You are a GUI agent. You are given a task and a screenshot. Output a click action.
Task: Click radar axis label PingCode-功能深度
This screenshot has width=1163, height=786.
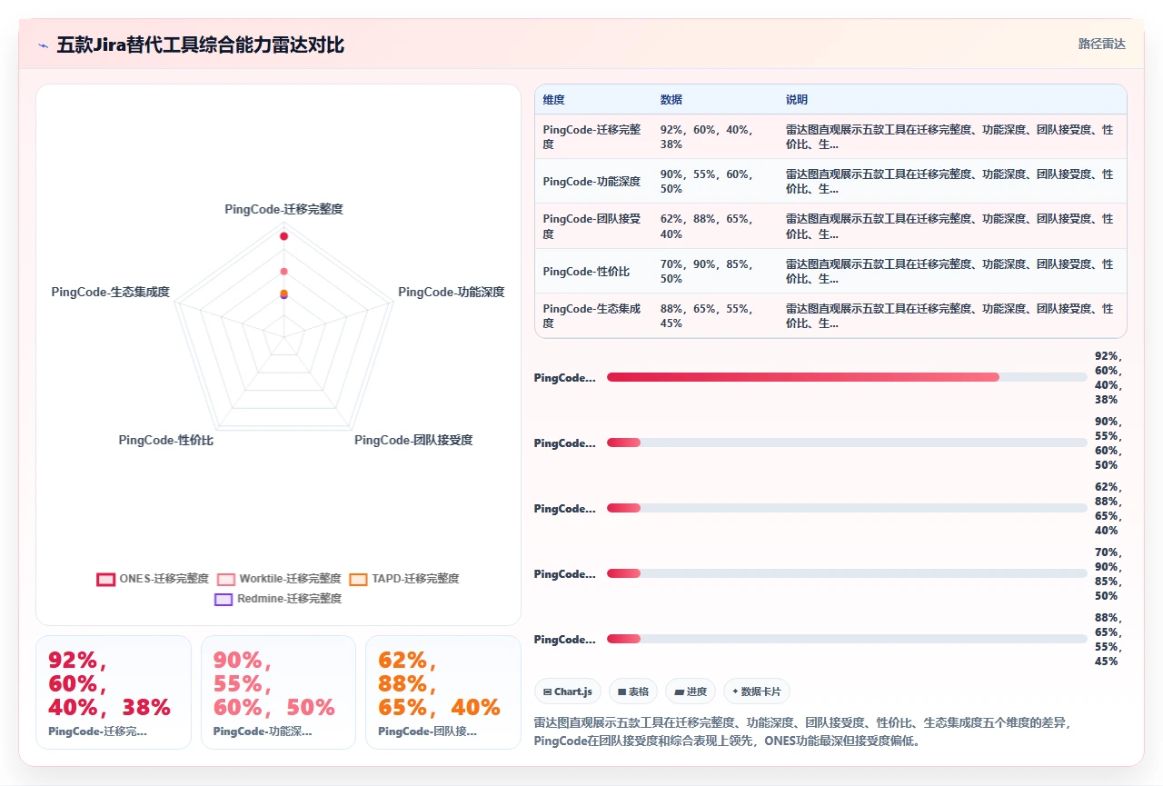tap(452, 292)
